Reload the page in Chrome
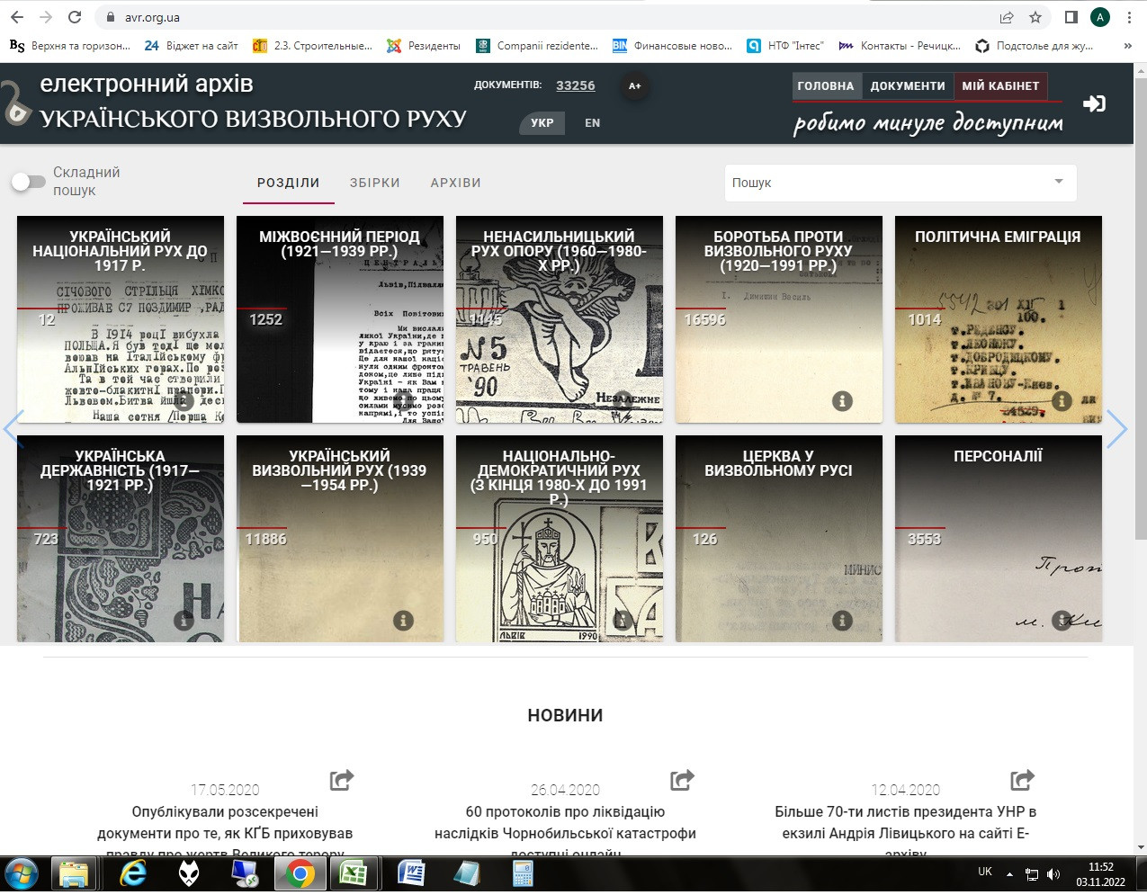 [x=75, y=17]
